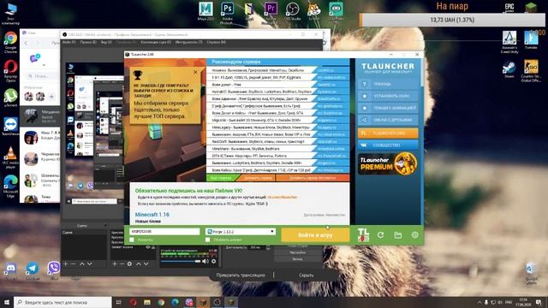Open the СООБЩЕСТВО VK button in TLauncher
Screen dimensions: 548x308
[388, 145]
